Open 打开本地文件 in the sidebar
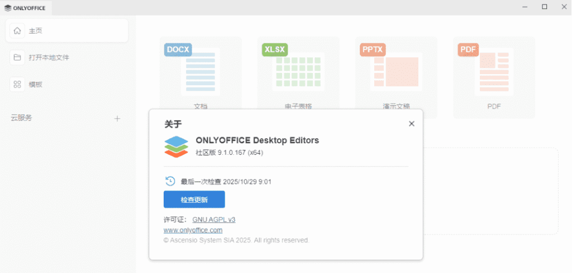The width and height of the screenshot is (572, 273). pyautogui.click(x=67, y=57)
